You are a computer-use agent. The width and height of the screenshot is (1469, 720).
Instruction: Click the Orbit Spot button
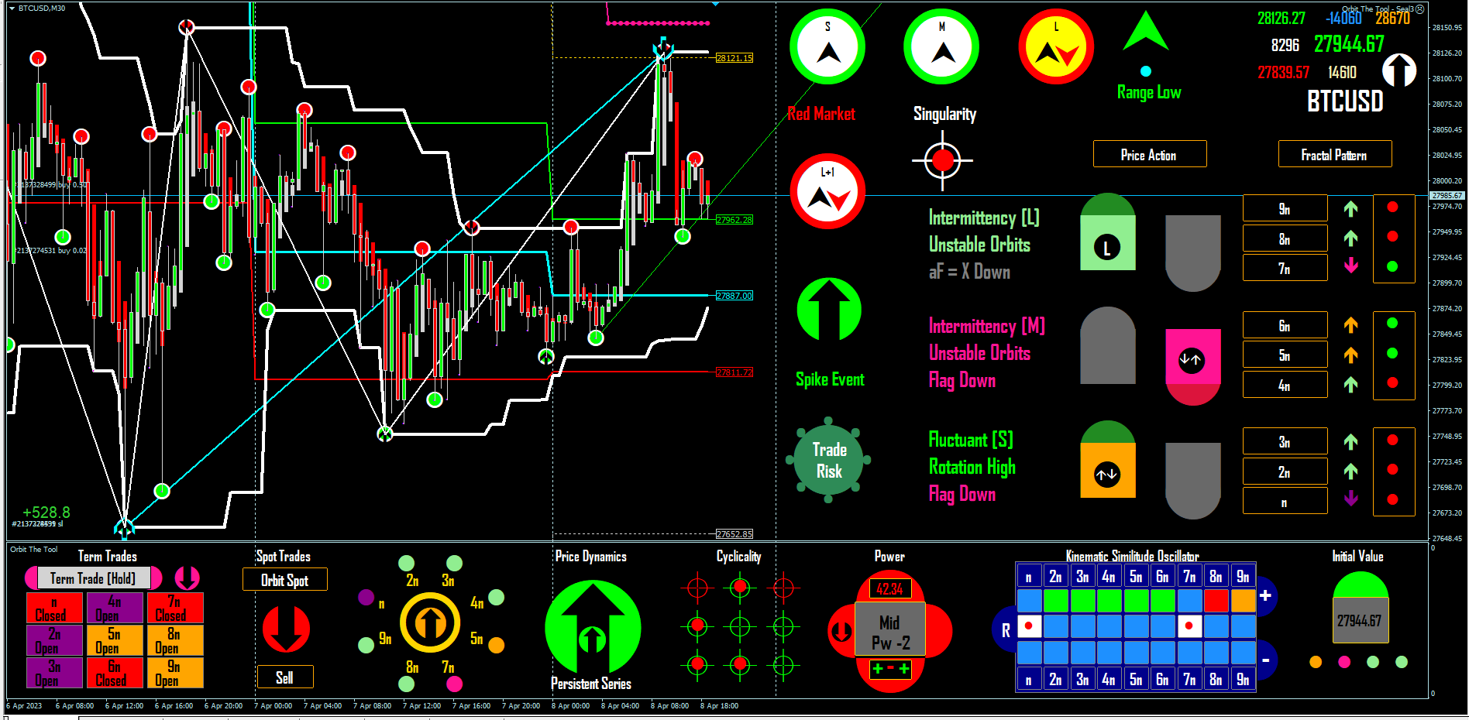284,580
